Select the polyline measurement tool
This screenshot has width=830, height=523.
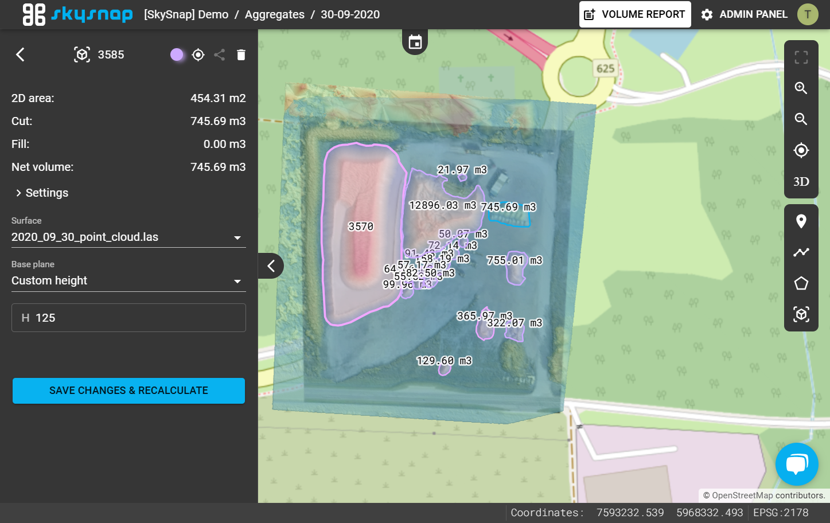pyautogui.click(x=801, y=252)
